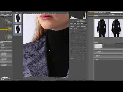Viewport: 123px width, 92px height.
Task: Expand the Camera Data (Exif) metadata section
Action: click(108, 53)
